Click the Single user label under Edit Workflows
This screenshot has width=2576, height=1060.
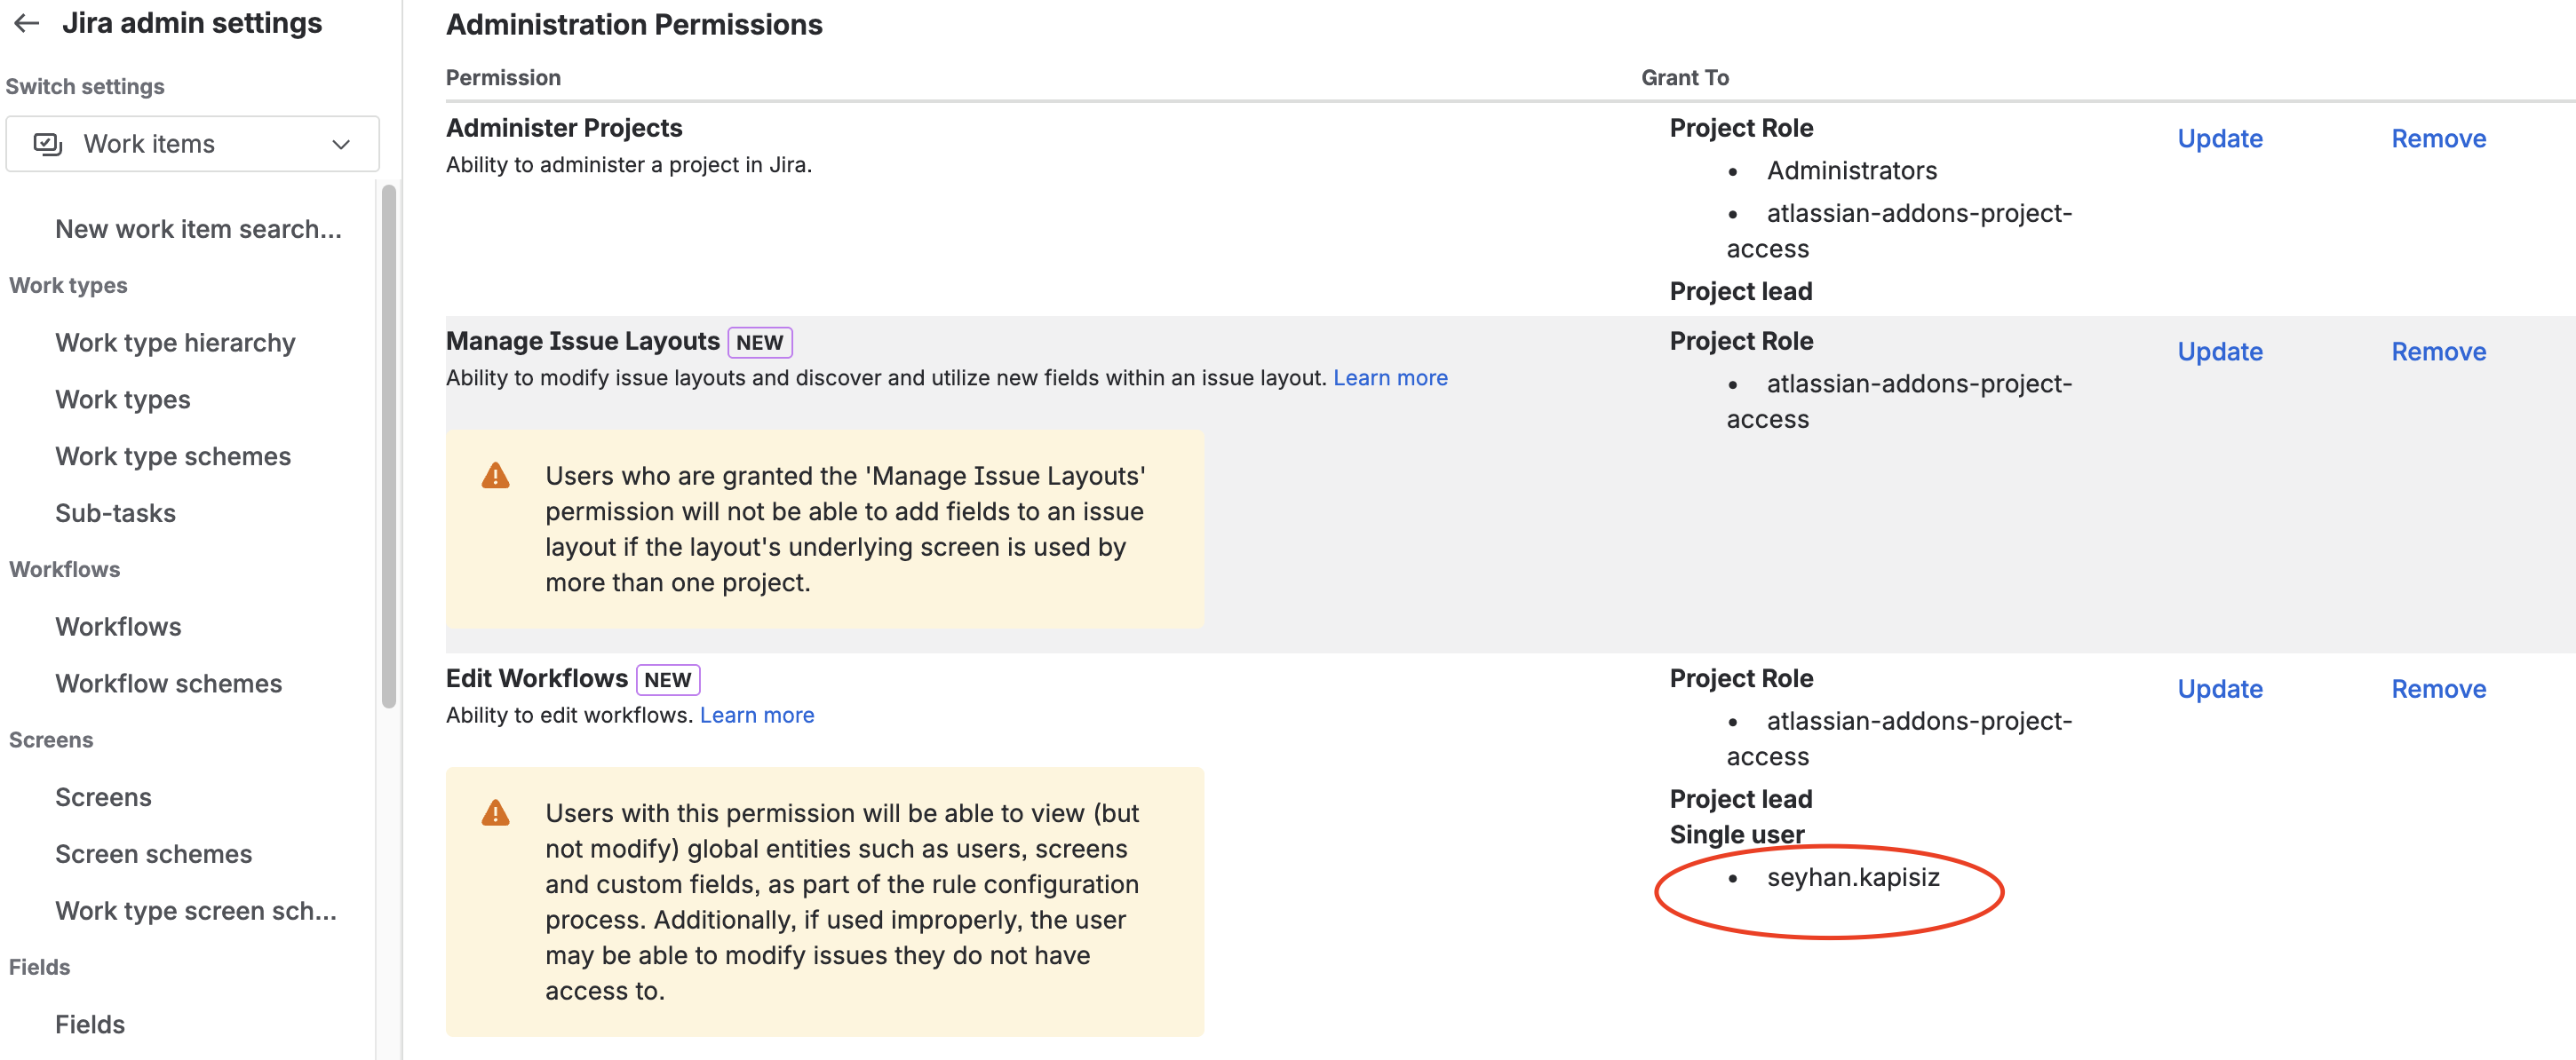coord(1737,835)
